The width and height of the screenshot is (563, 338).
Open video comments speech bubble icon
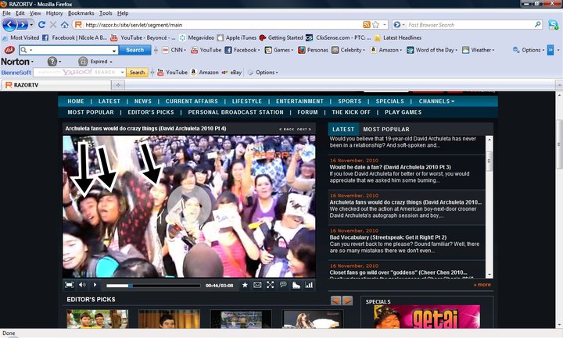pos(283,285)
